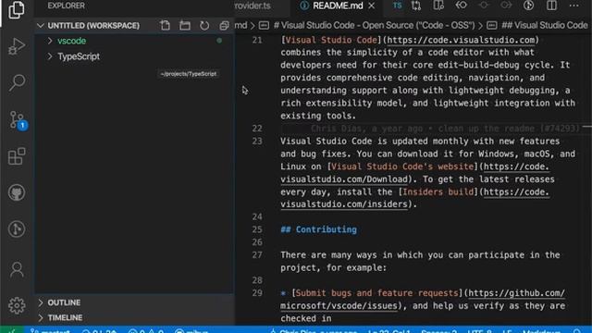The height and width of the screenshot is (333, 592).
Task: Go to previous revision icon
Action: (461, 6)
